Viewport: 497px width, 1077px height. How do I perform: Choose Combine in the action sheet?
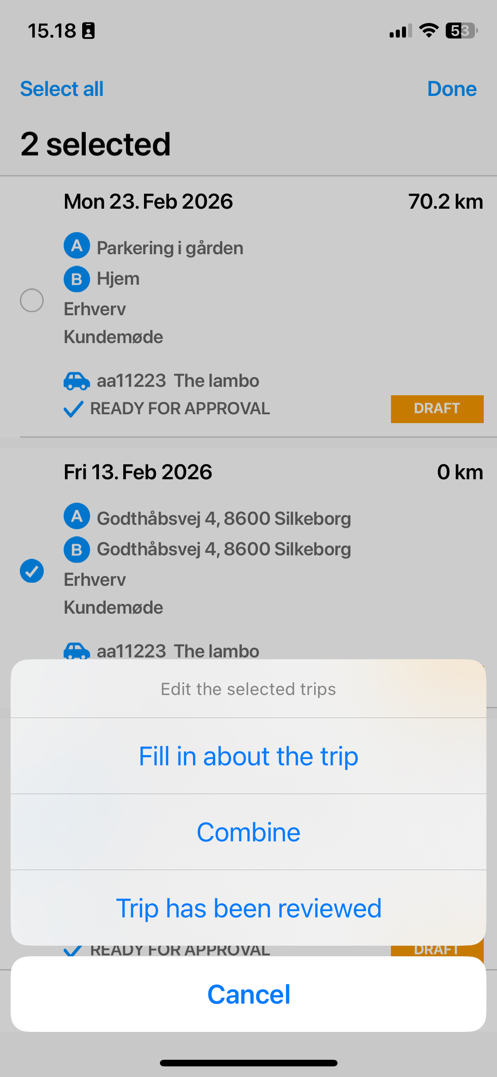click(x=248, y=832)
